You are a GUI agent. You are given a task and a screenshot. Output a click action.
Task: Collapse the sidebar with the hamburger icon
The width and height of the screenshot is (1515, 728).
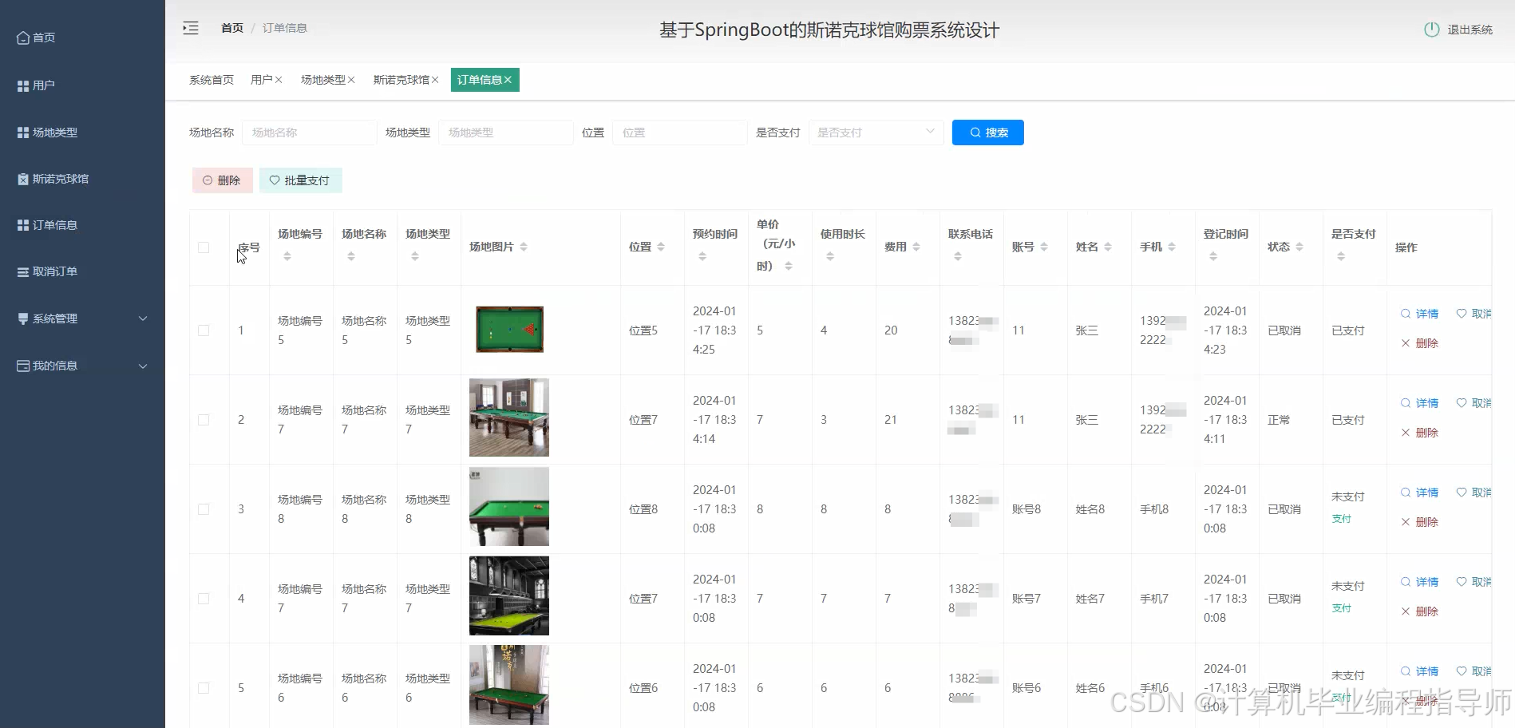click(191, 27)
